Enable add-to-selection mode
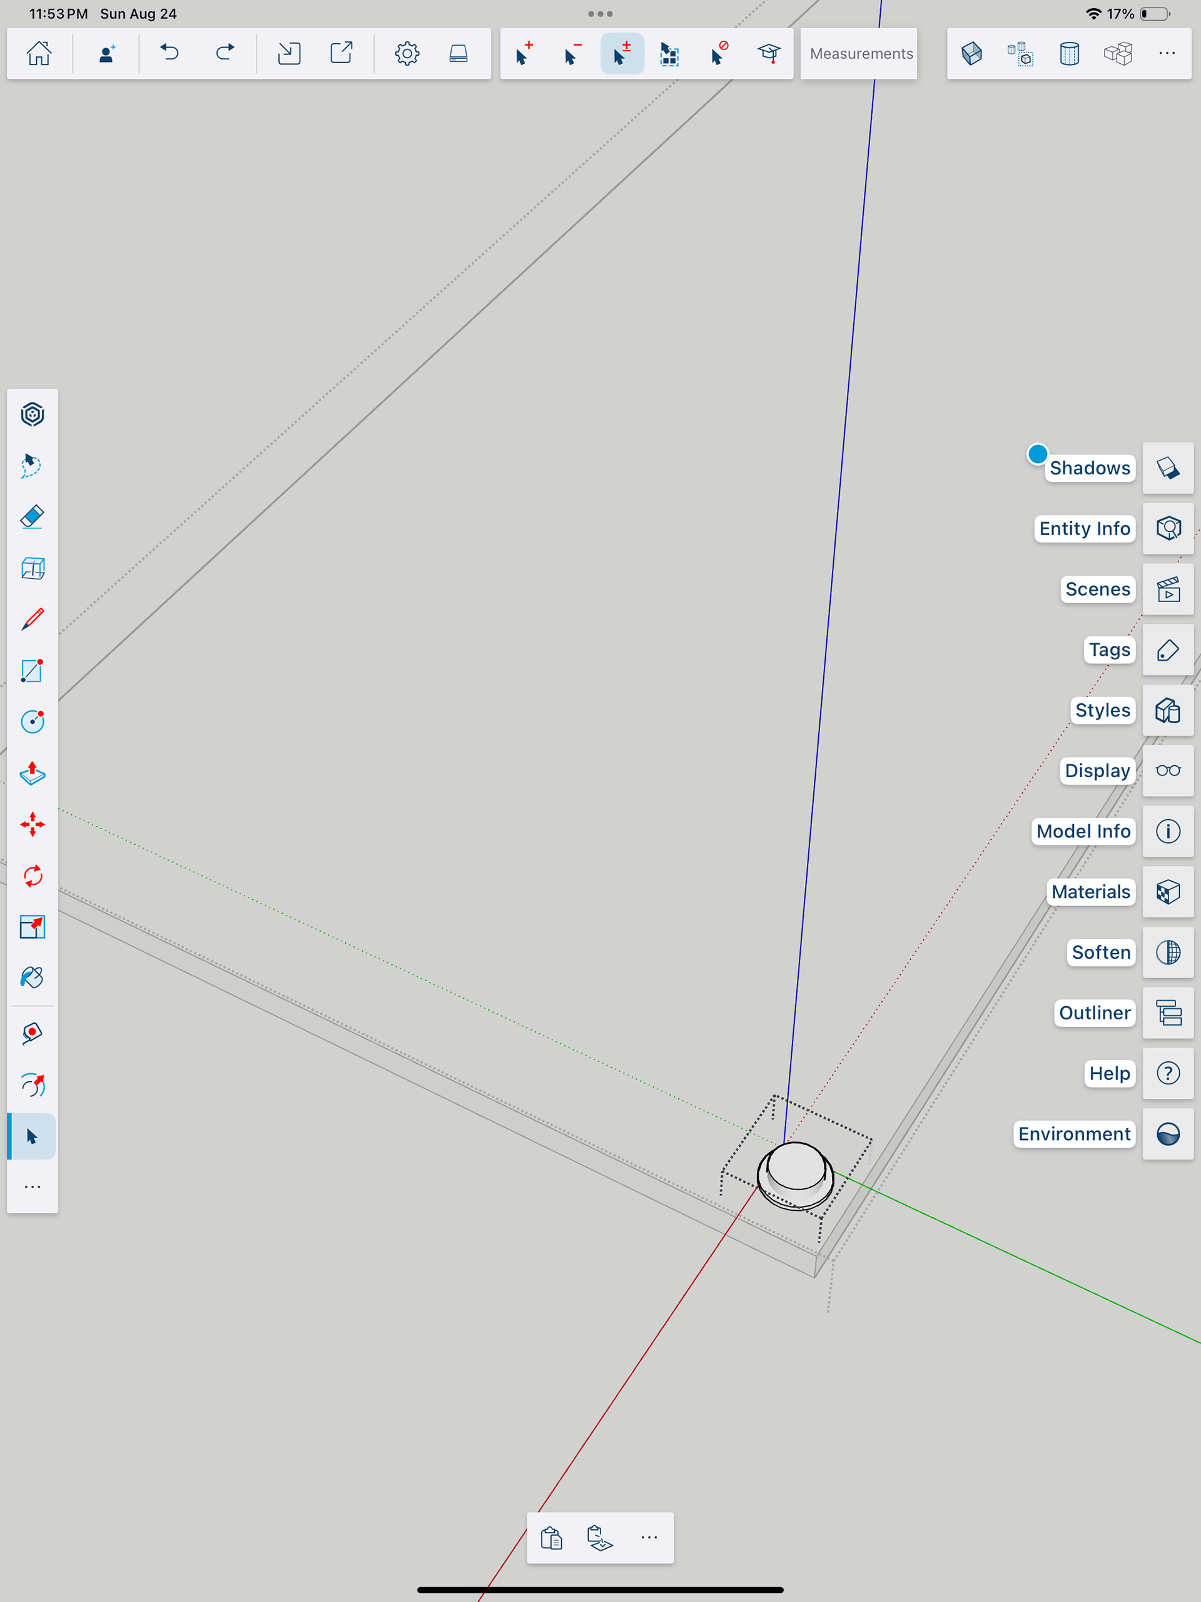 (x=524, y=54)
